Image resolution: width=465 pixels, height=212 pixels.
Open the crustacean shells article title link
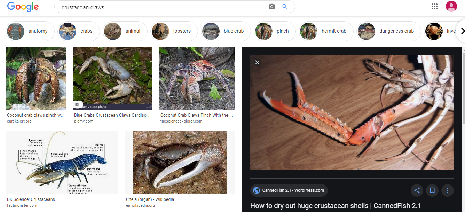click(x=336, y=206)
